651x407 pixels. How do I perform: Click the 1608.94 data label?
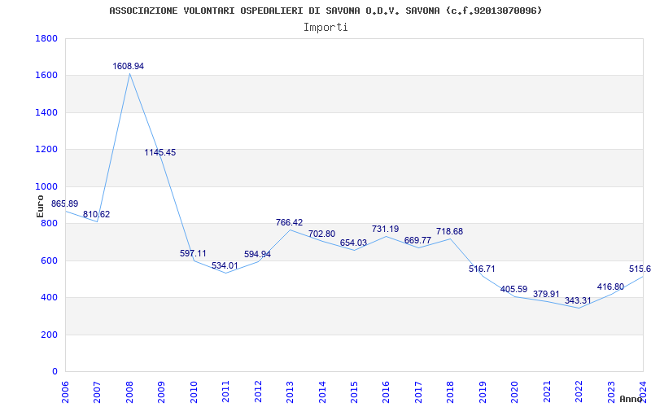[129, 66]
